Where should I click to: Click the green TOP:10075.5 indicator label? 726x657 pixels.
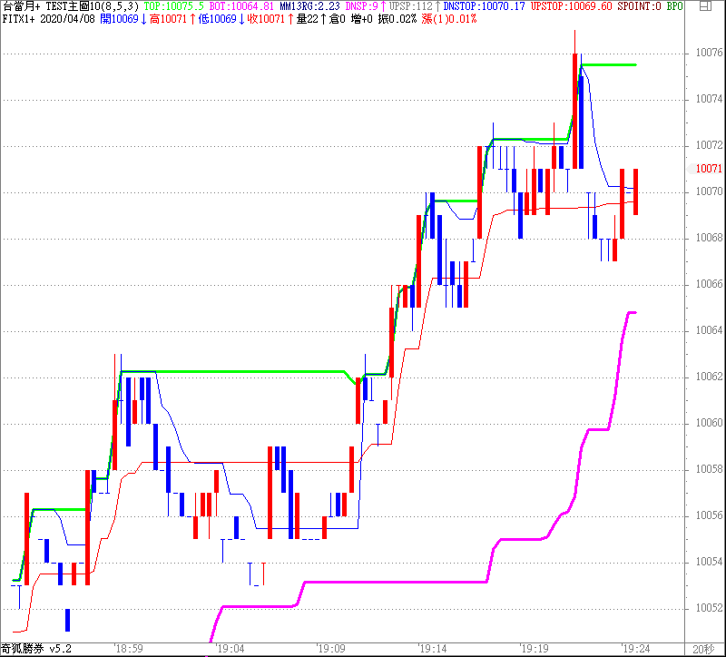pos(173,6)
